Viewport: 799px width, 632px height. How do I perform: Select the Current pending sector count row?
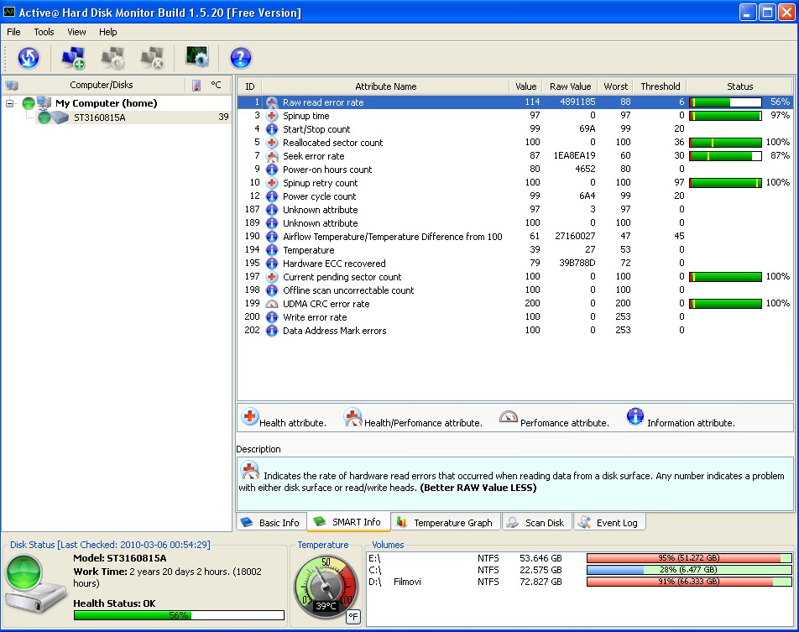click(515, 277)
